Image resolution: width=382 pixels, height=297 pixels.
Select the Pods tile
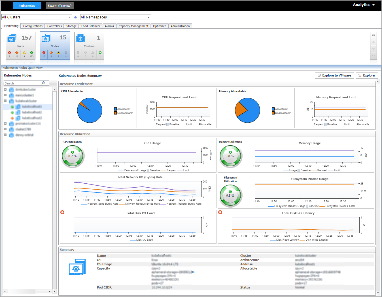coord(20,46)
